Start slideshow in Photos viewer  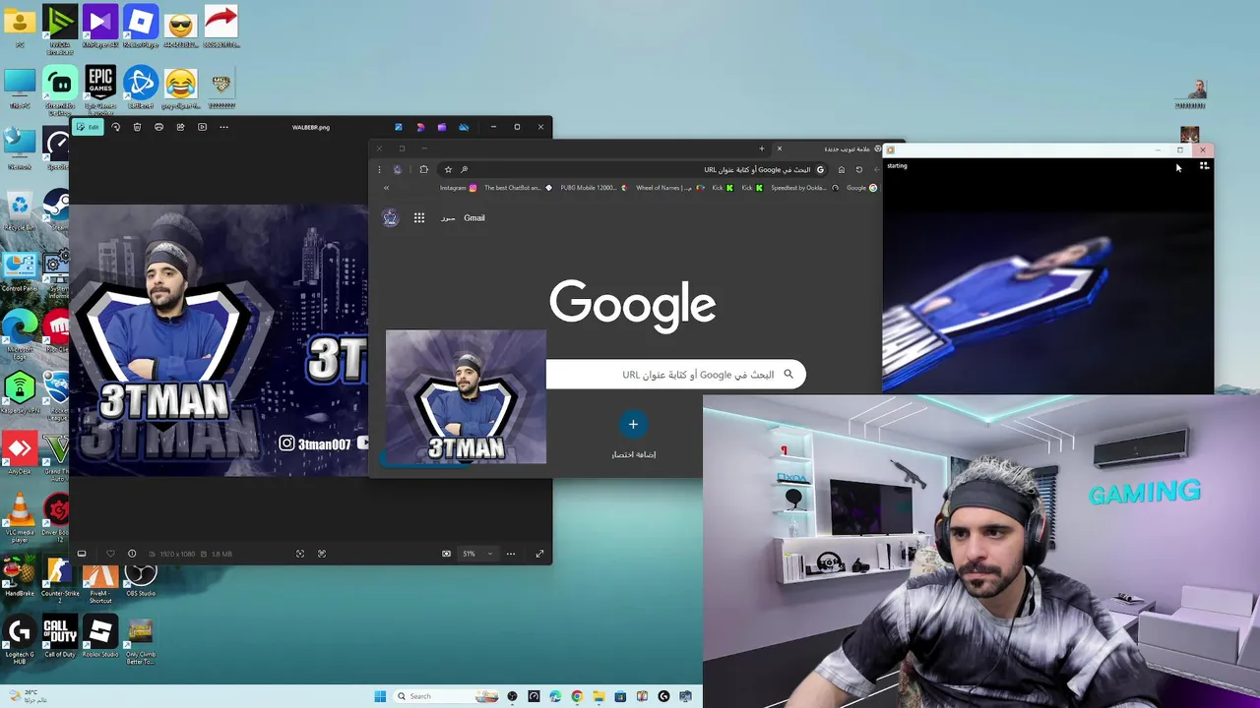202,127
